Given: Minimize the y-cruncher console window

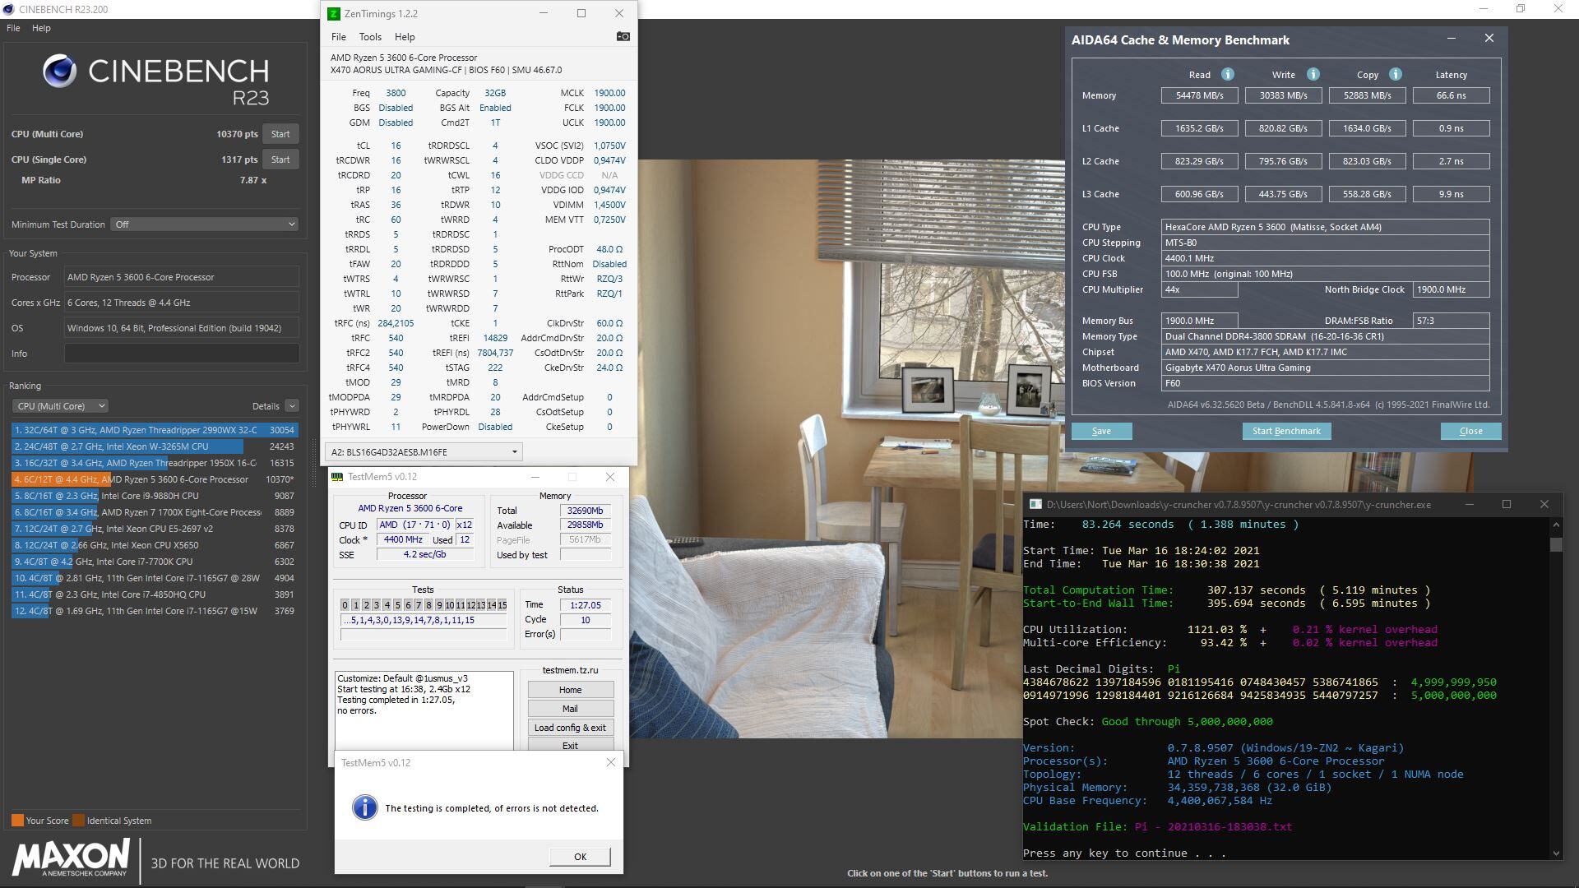Looking at the screenshot, I should click(x=1469, y=505).
